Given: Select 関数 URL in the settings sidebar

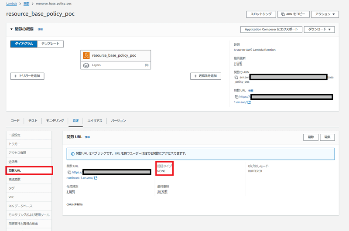Looking at the screenshot, I should tap(29, 170).
